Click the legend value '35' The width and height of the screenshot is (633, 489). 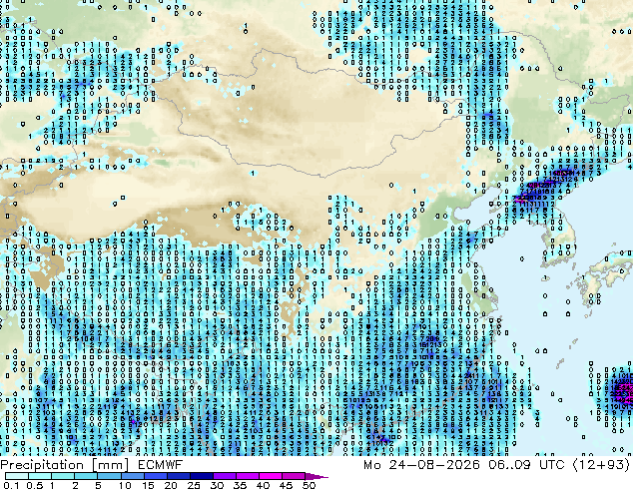coord(240,485)
